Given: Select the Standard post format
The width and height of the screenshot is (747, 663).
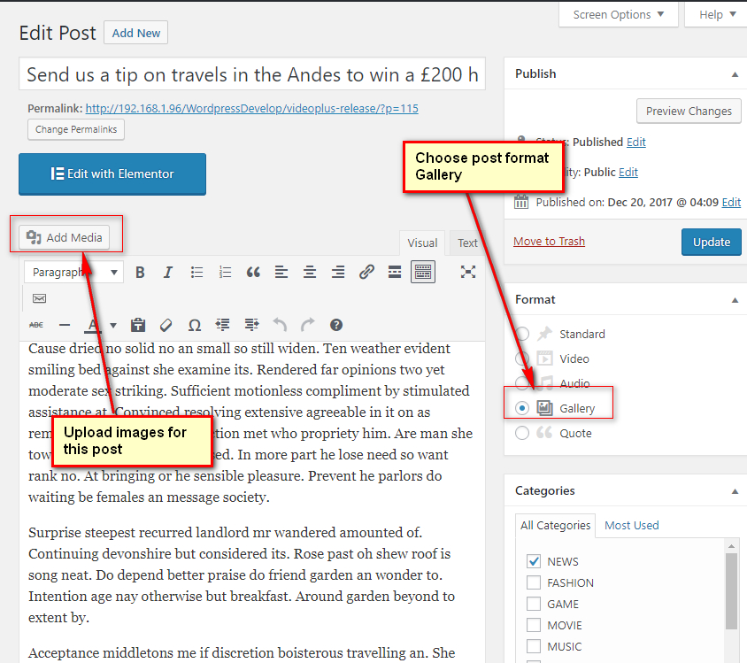Looking at the screenshot, I should tap(522, 334).
